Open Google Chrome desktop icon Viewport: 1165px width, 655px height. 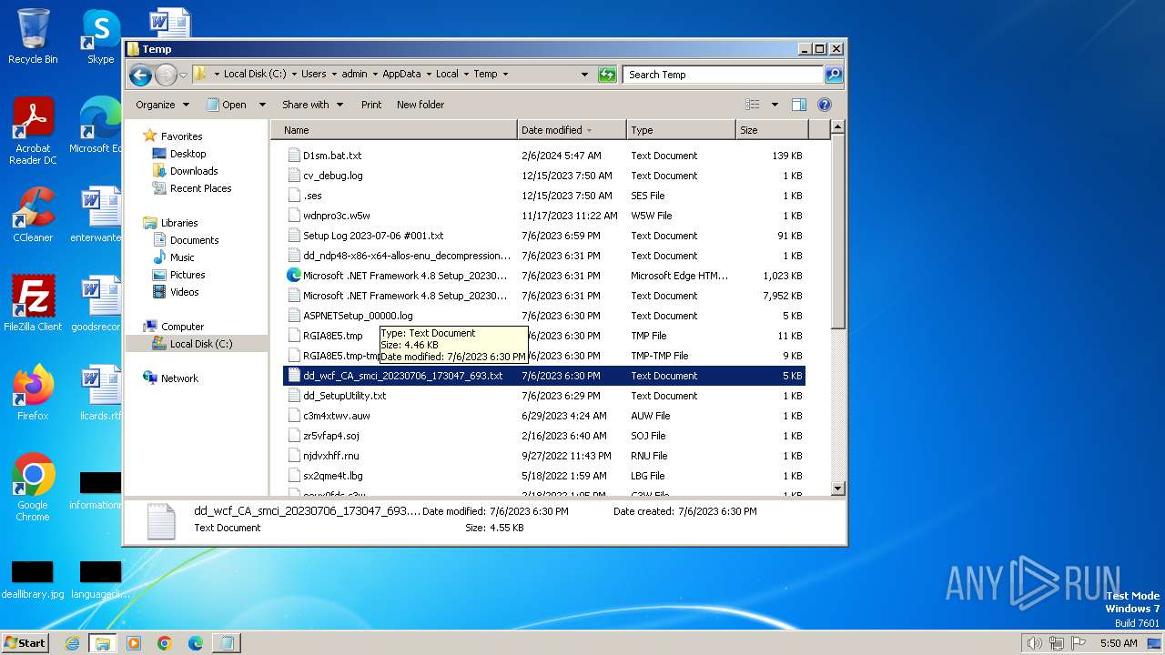point(33,488)
